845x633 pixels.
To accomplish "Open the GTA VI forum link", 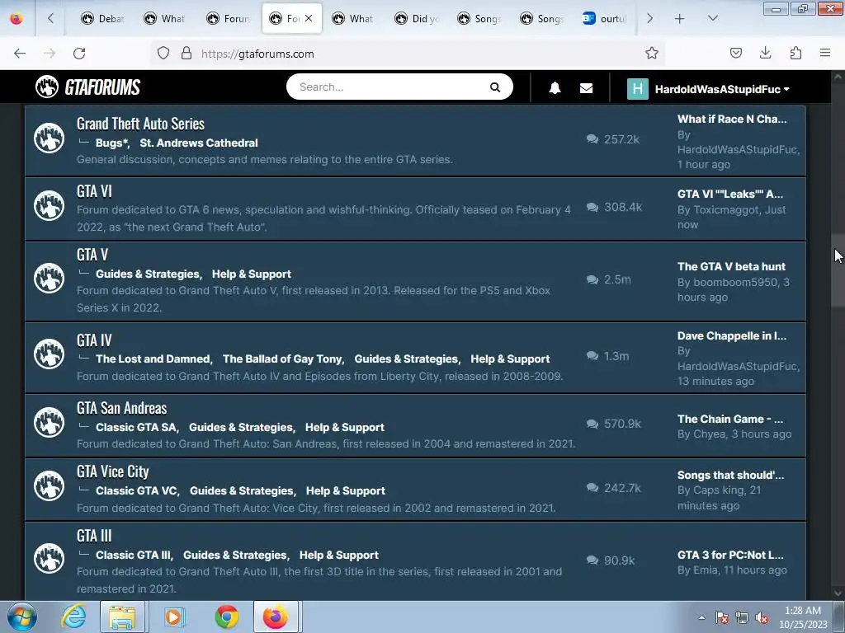I will (94, 191).
